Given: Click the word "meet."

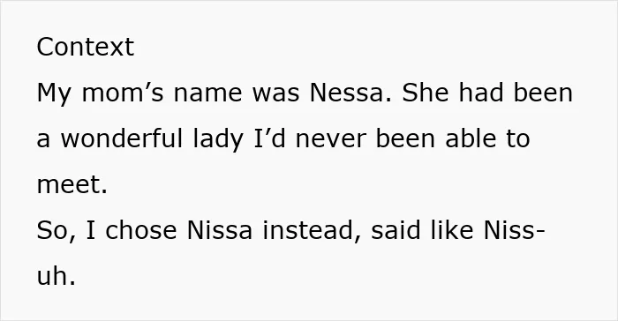Looking at the screenshot, I should (72, 184).
